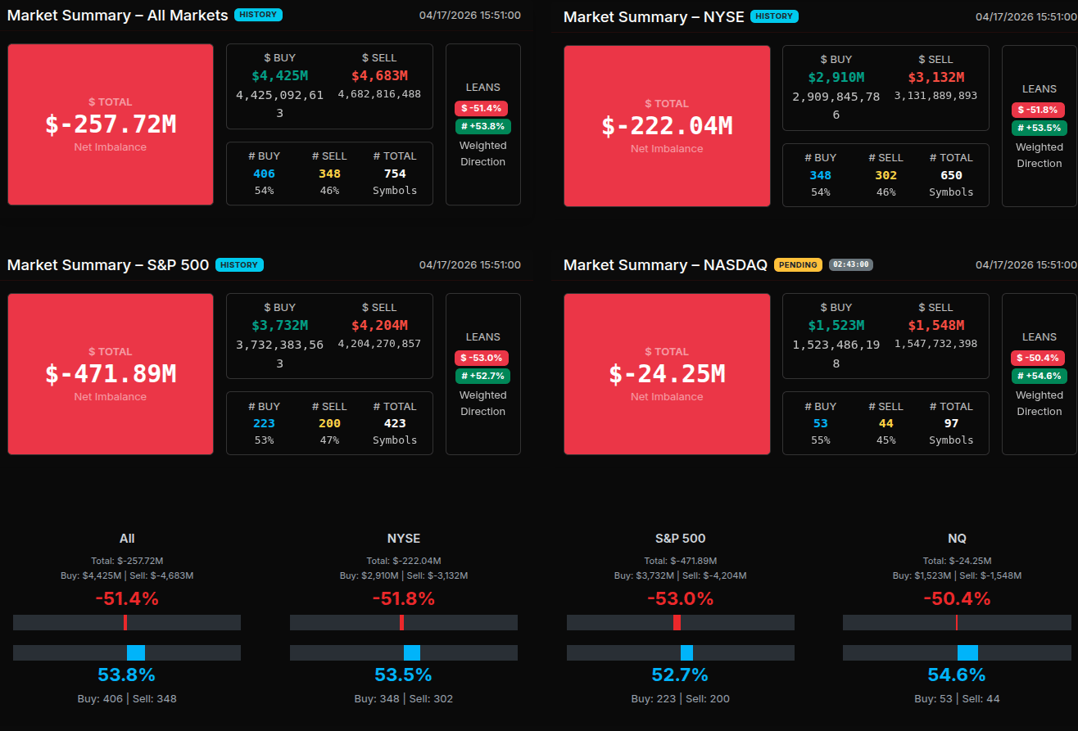Open the $-471.89M S&P 500 imbalance card
This screenshot has height=731, width=1078.
click(111, 374)
